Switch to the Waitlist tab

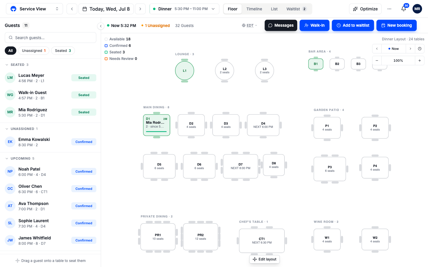click(x=296, y=9)
